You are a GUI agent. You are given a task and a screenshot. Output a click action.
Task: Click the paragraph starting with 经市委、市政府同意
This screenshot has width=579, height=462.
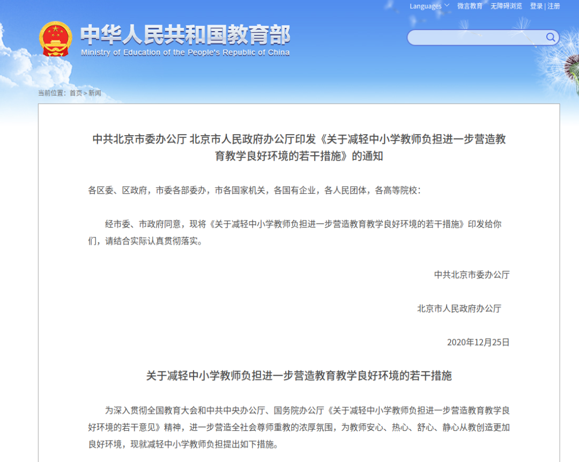[x=295, y=232]
